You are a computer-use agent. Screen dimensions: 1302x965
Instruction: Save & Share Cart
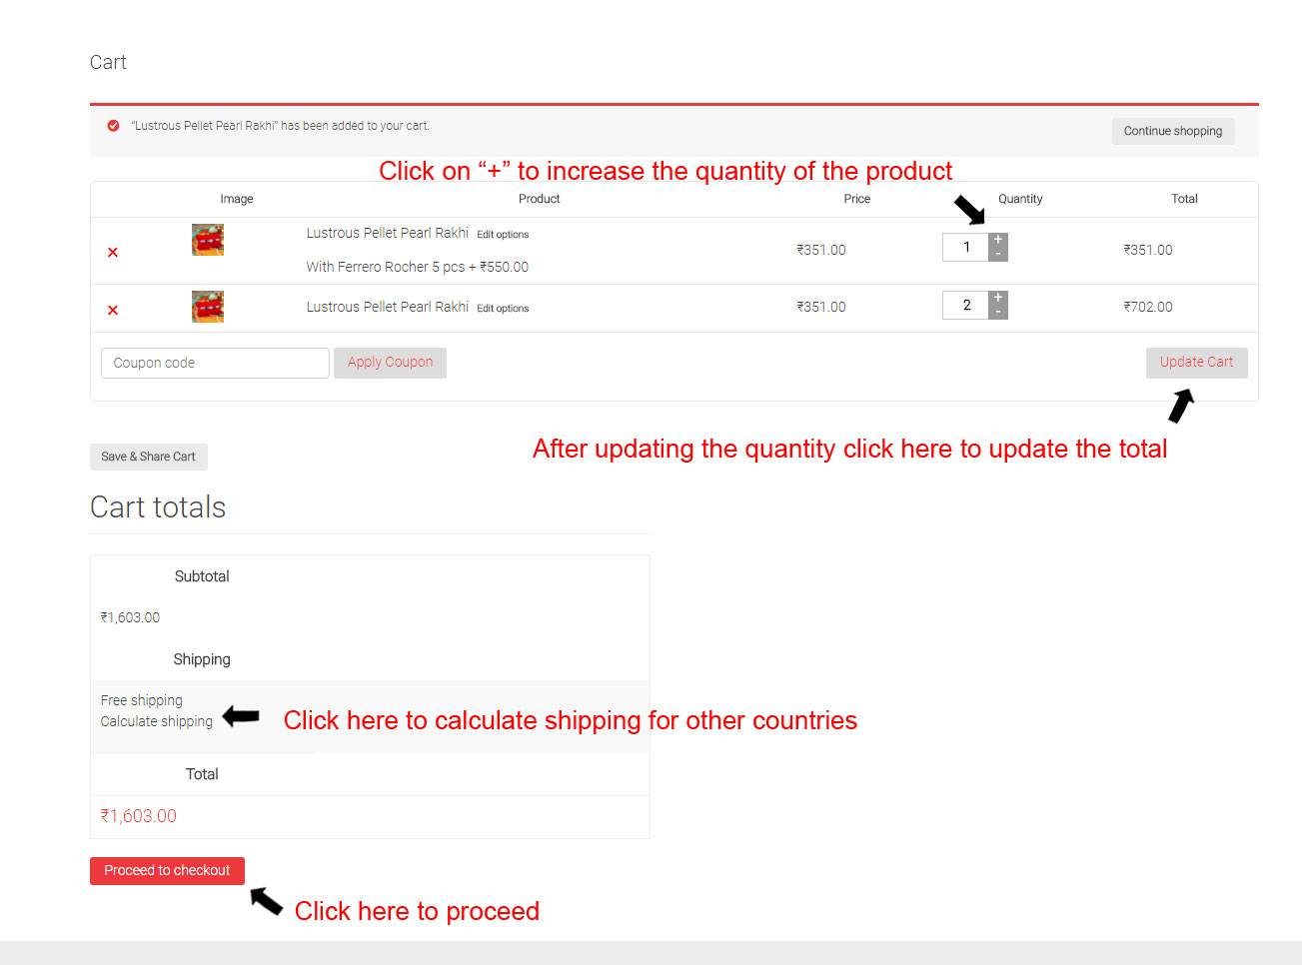[x=148, y=457]
